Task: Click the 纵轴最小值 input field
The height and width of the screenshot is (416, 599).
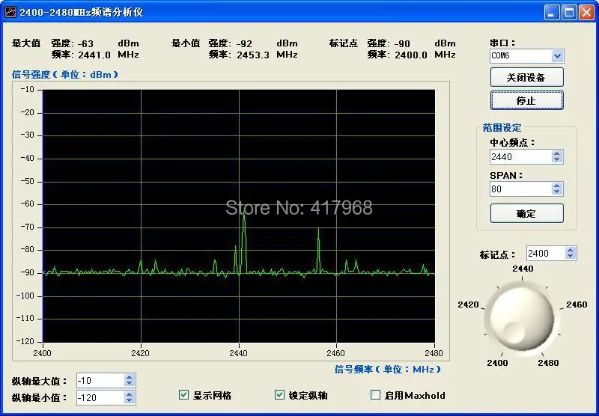Action: [x=101, y=398]
